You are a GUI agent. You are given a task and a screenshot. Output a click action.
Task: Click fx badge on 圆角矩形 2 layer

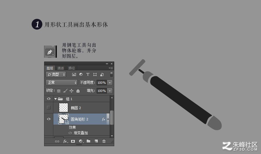click(104, 119)
